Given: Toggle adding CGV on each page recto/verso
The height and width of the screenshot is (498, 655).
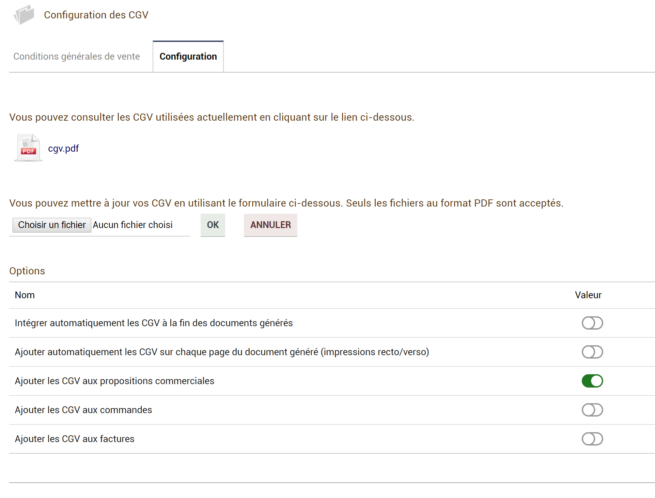Looking at the screenshot, I should coord(592,352).
